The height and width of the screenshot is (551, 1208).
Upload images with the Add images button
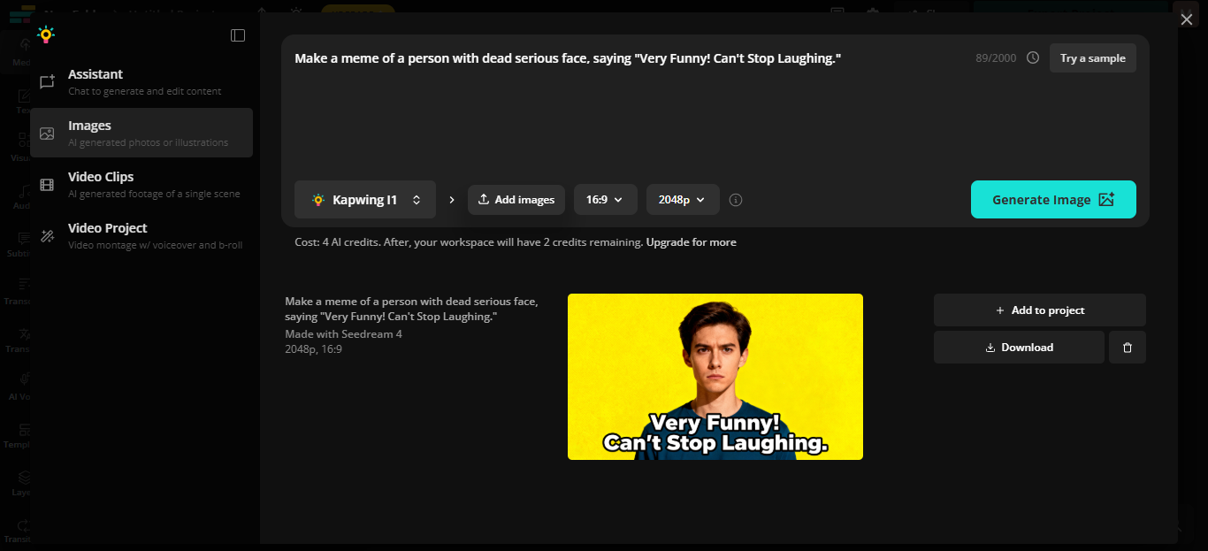point(516,199)
